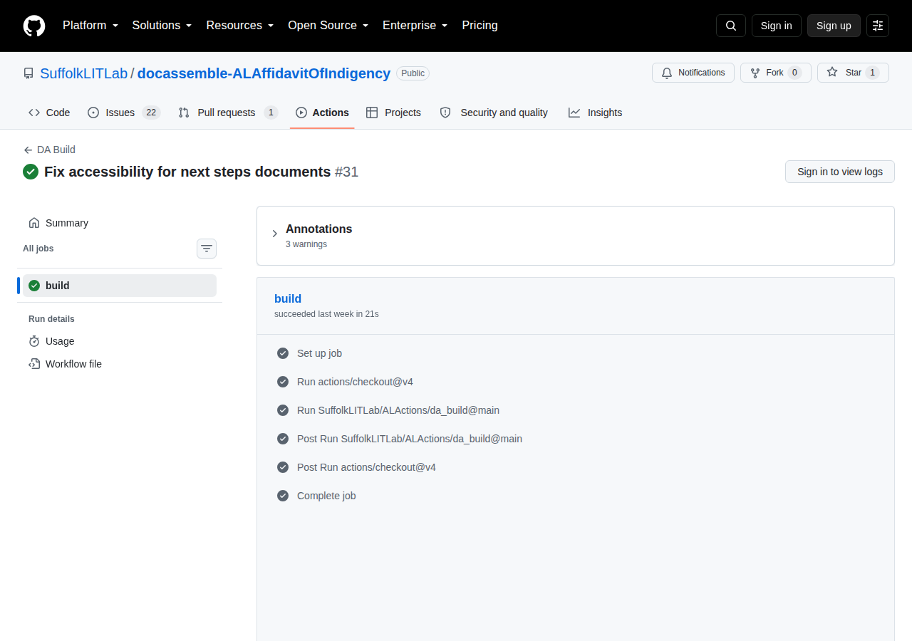The height and width of the screenshot is (641, 912).
Task: Open the SuffolkLITLab owner link
Action: [x=83, y=73]
